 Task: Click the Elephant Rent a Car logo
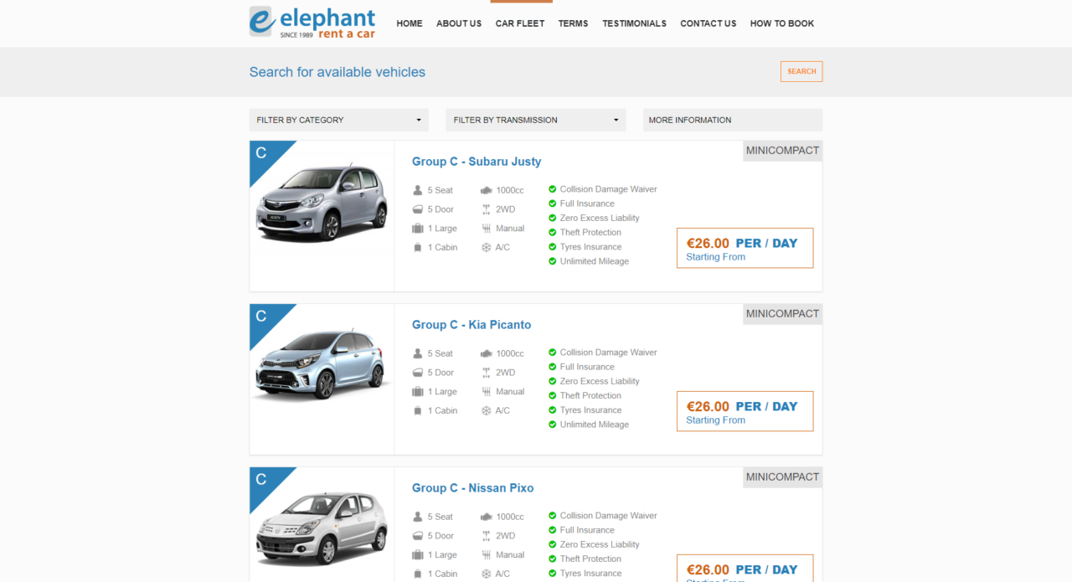pyautogui.click(x=312, y=23)
